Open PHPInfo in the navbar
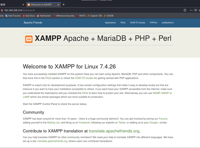The width and height of the screenshot is (200, 148). click(x=154, y=23)
